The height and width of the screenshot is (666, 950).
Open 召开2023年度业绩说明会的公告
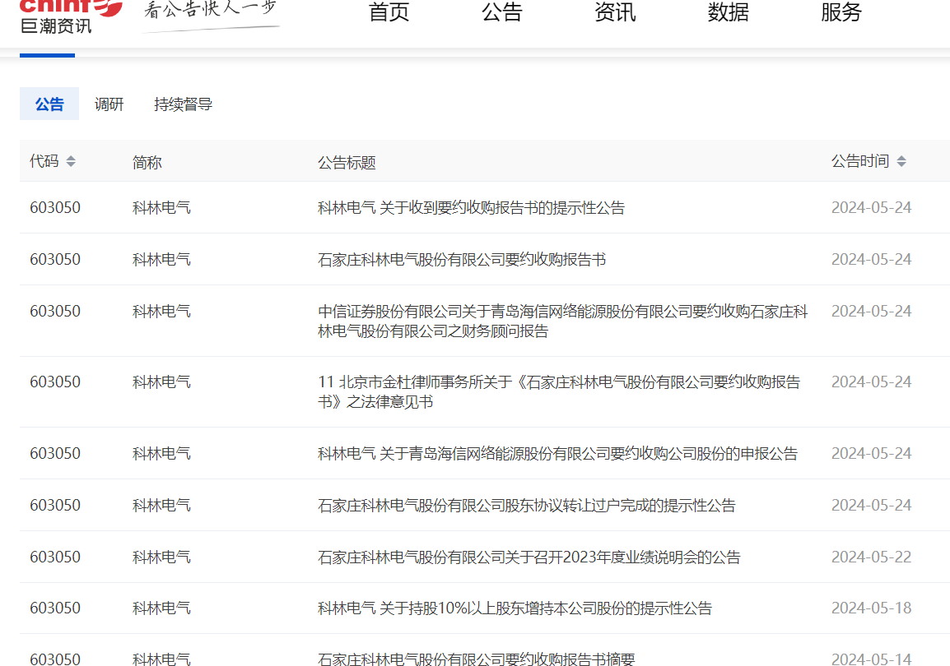click(529, 557)
